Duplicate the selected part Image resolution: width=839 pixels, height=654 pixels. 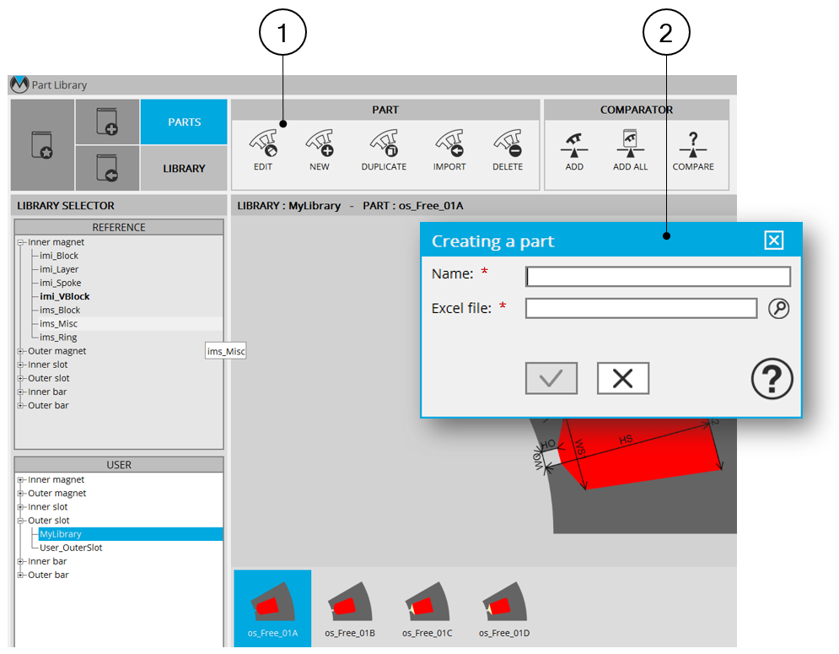[x=384, y=147]
